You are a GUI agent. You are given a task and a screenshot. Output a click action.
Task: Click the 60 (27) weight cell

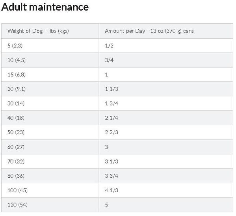click(x=50, y=147)
